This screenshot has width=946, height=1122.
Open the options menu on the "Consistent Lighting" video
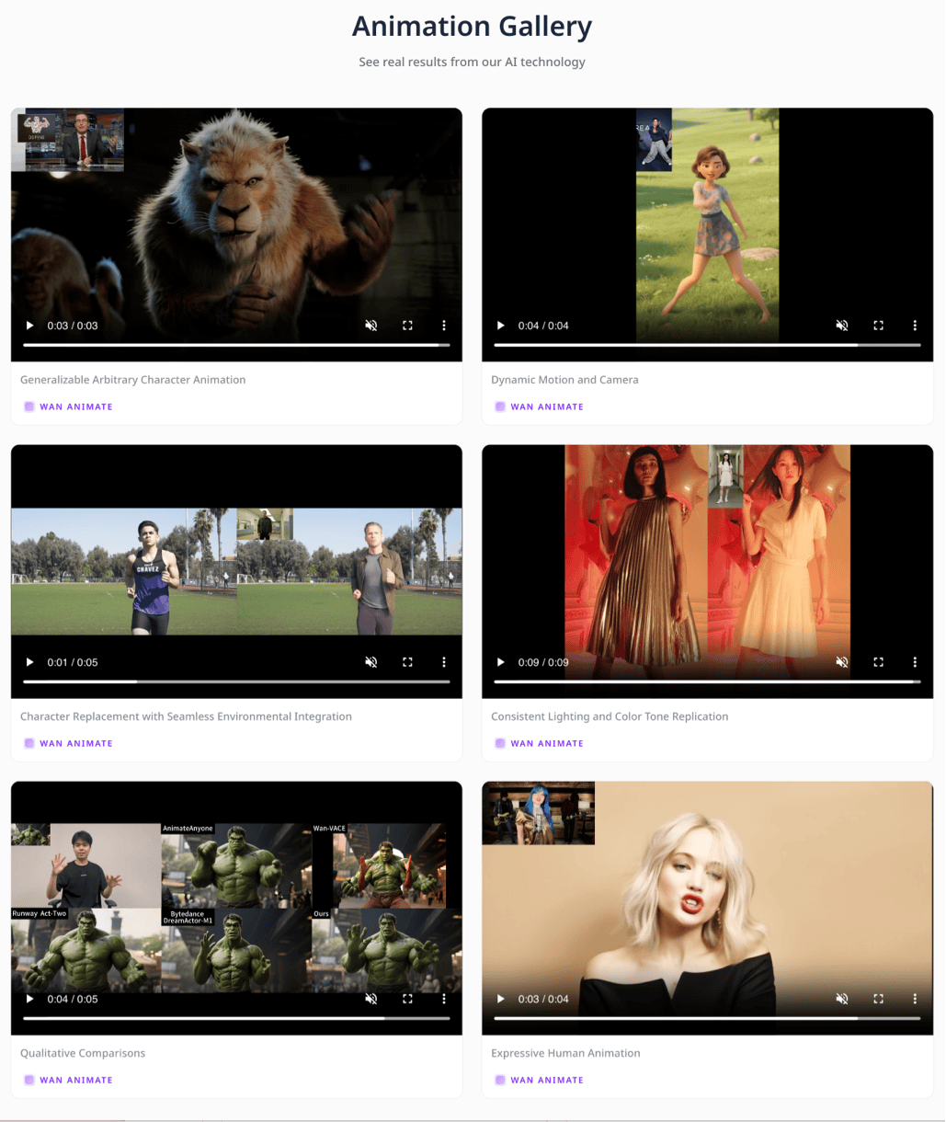[915, 662]
